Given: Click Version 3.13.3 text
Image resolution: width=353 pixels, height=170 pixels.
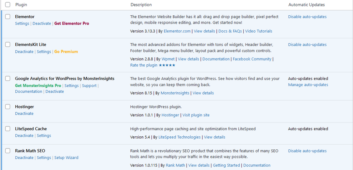Looking at the screenshot, I should pos(143,31).
